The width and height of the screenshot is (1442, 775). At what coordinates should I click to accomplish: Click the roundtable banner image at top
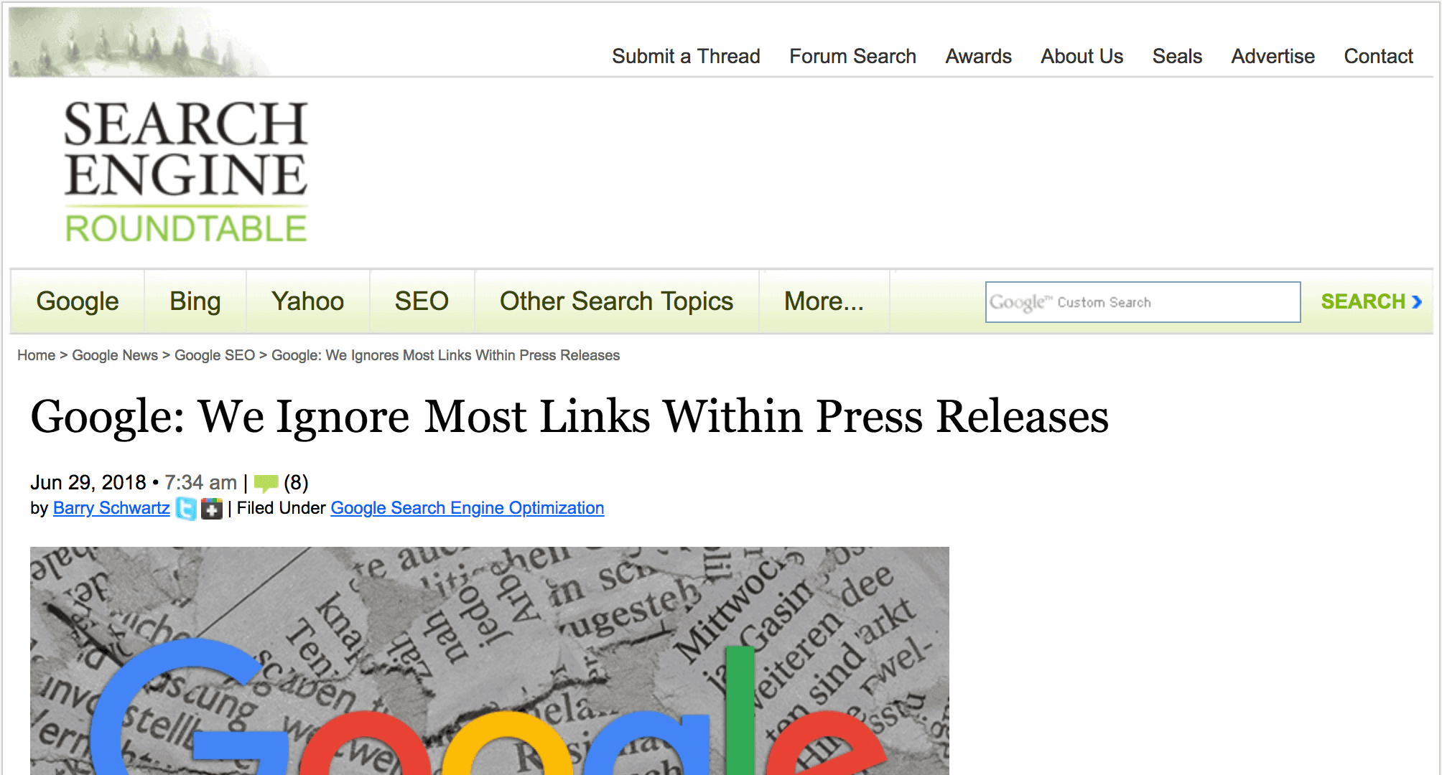(x=140, y=42)
